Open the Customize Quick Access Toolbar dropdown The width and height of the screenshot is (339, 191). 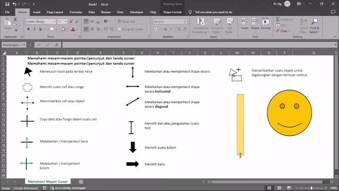click(x=34, y=4)
